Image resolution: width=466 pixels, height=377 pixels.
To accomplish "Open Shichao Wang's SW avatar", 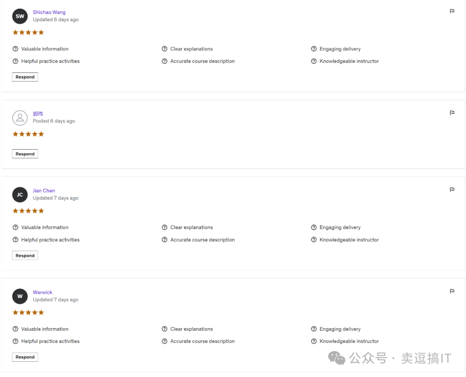I will click(20, 16).
